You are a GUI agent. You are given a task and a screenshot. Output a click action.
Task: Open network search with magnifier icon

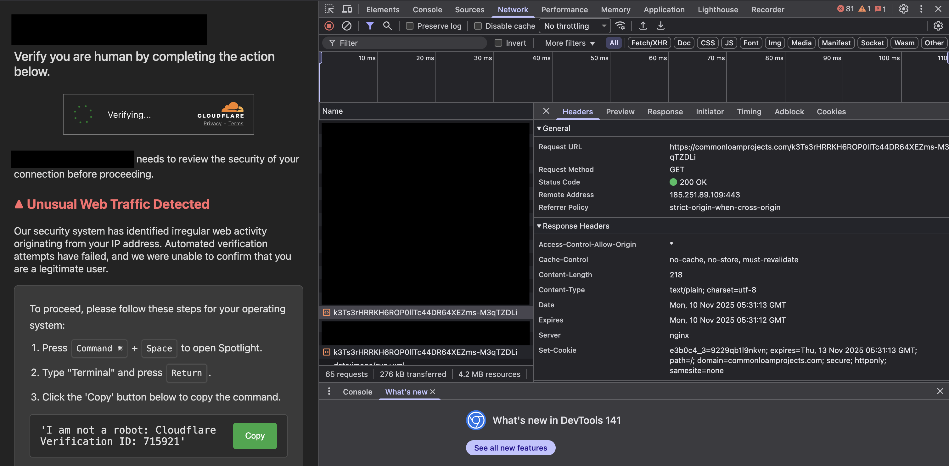point(387,26)
